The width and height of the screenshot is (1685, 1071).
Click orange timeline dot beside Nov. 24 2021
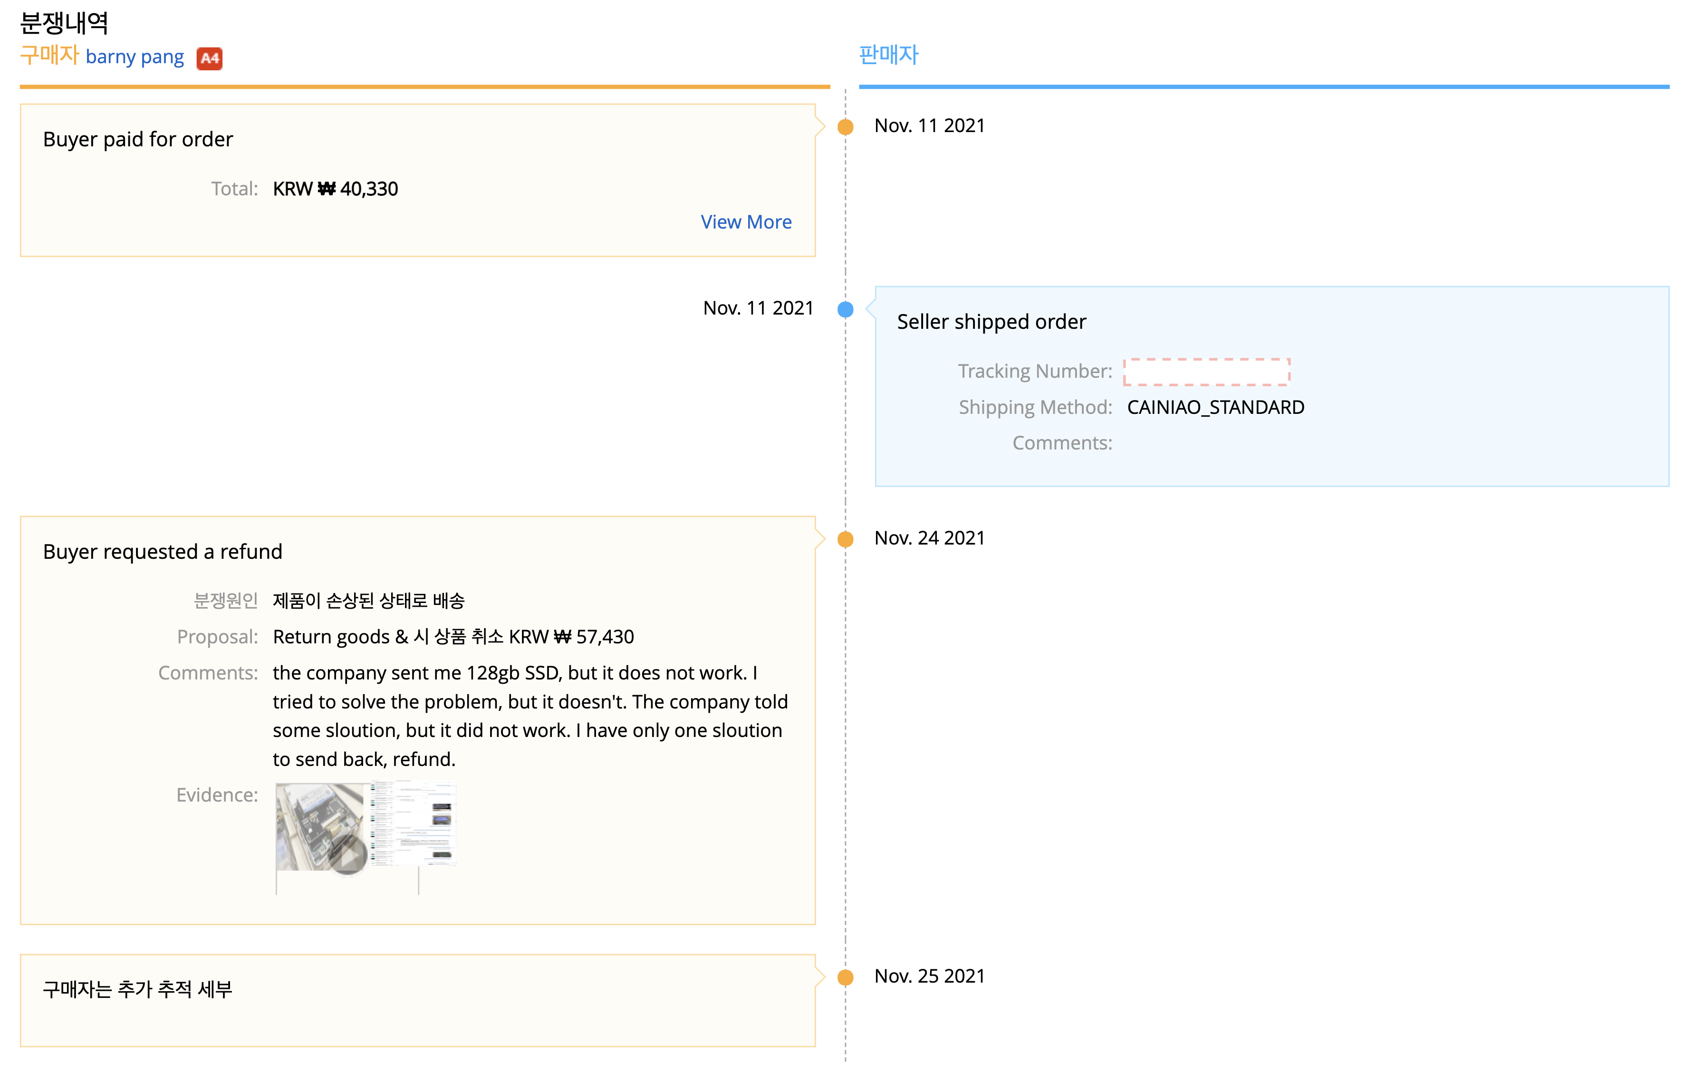coord(845,539)
